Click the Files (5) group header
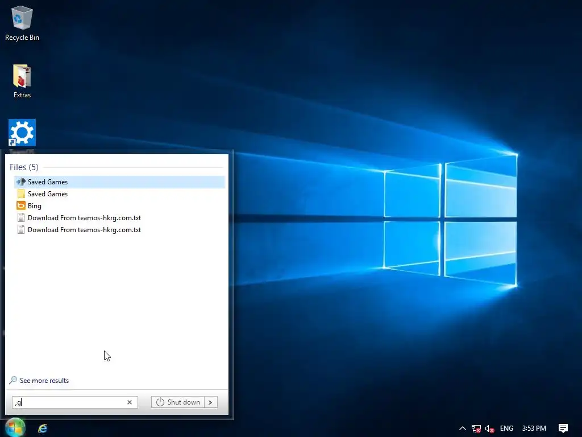Viewport: 582px width, 437px height. click(24, 167)
